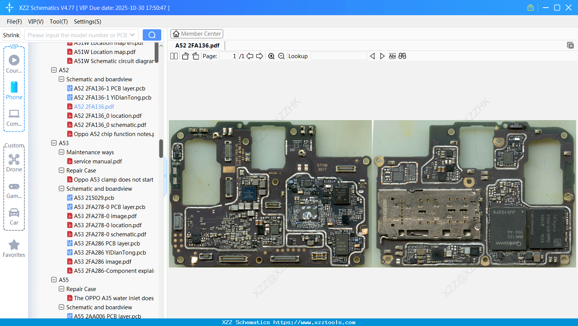Collapse Schematic and boardview under A53
The image size is (578, 326).
(x=61, y=189)
